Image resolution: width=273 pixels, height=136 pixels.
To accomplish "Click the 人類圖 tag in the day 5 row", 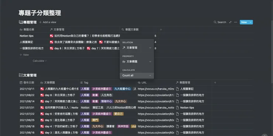I will (85, 120).
